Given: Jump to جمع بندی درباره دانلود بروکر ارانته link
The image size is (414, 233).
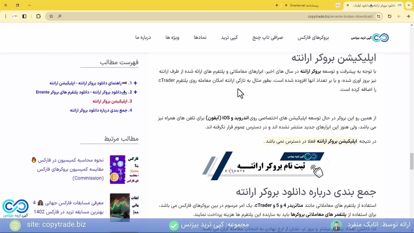Looking at the screenshot, I should [x=101, y=110].
